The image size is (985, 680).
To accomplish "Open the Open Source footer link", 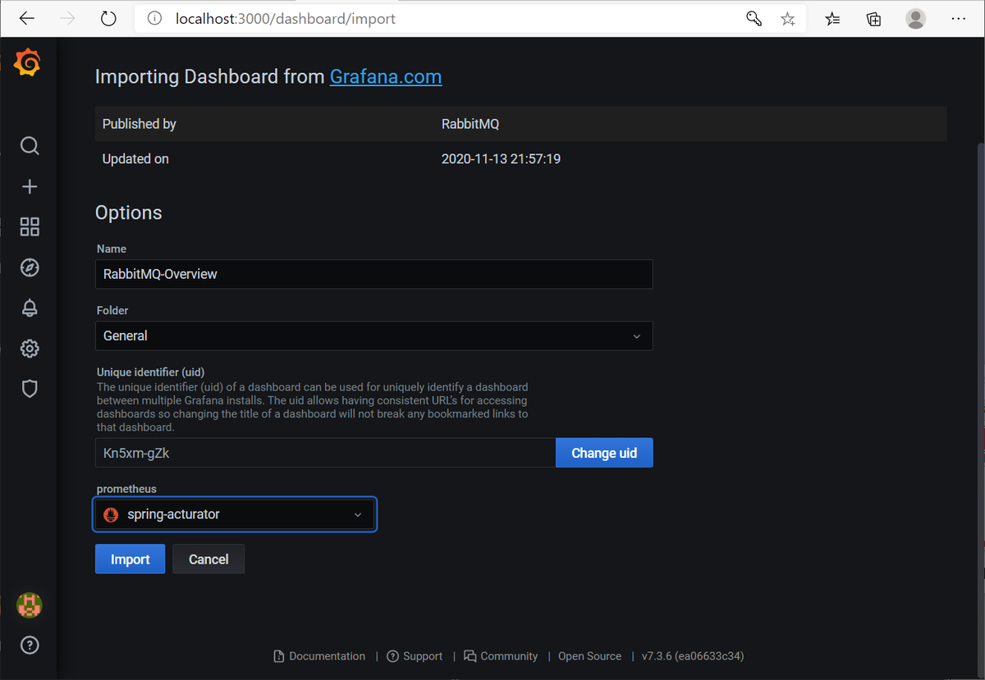I will 589,656.
